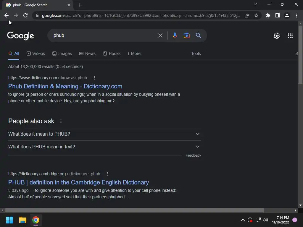
Task: Open Chrome's three-dot menu
Action: point(296,15)
